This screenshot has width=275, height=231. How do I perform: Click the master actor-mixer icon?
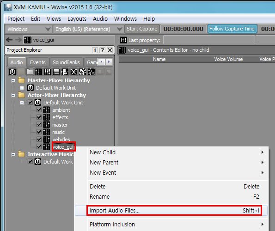tap(47, 125)
